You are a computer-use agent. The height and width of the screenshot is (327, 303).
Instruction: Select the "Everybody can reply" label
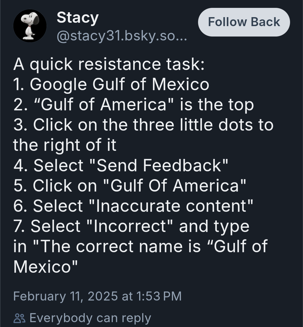tap(90, 318)
